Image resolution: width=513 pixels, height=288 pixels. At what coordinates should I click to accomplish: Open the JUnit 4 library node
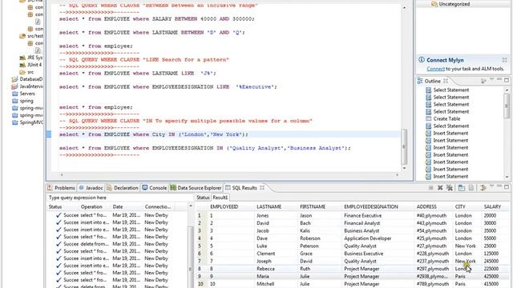pyautogui.click(x=30, y=65)
